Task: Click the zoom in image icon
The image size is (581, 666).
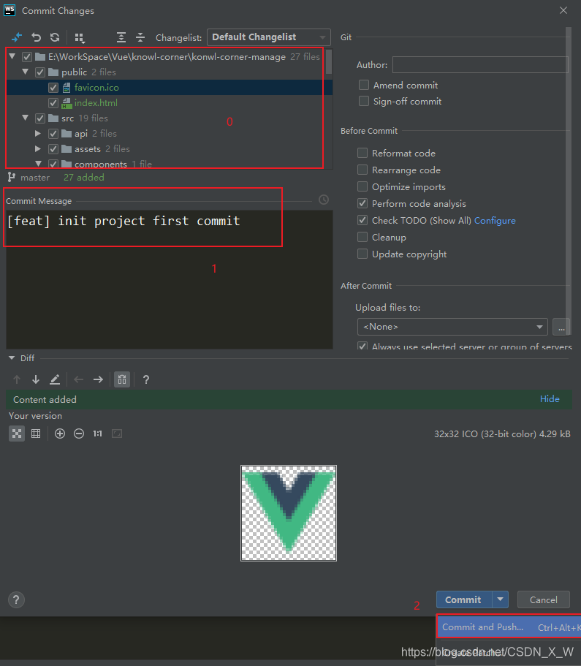Action: point(60,434)
